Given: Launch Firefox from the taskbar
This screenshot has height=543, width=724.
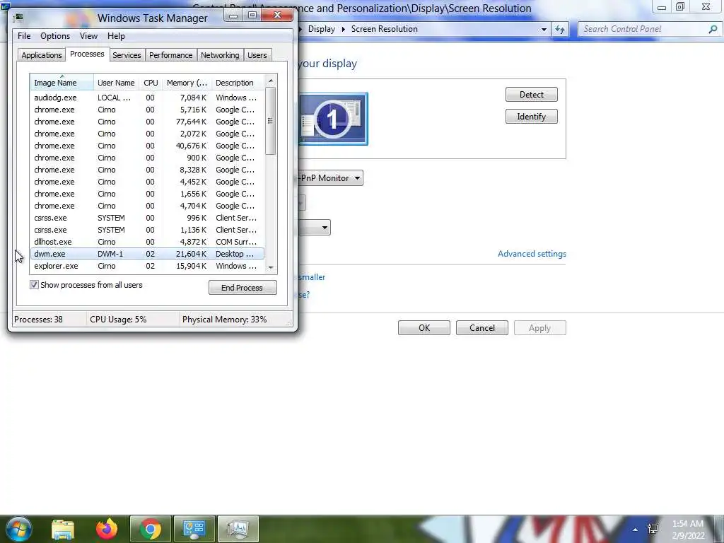Looking at the screenshot, I should click(x=107, y=529).
